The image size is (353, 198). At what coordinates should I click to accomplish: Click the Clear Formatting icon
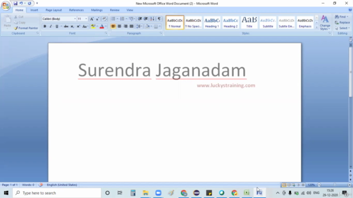pos(104,19)
